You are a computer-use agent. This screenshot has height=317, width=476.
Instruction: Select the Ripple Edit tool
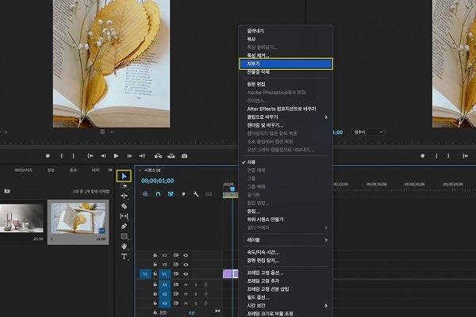tap(124, 196)
